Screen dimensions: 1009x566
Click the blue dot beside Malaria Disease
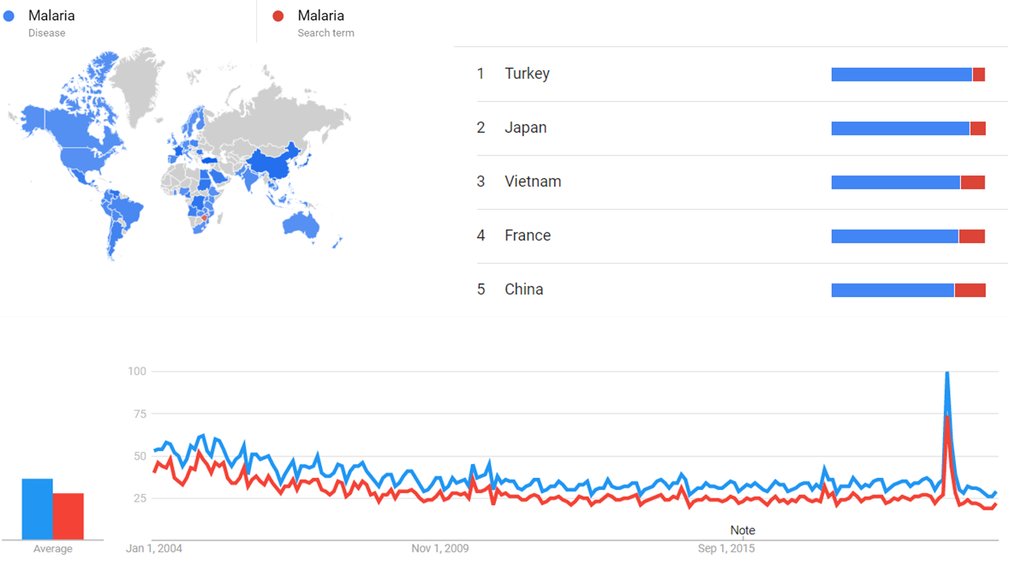coord(9,16)
